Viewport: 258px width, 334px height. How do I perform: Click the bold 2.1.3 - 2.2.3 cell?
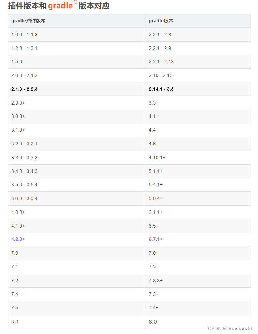pyautogui.click(x=77, y=89)
